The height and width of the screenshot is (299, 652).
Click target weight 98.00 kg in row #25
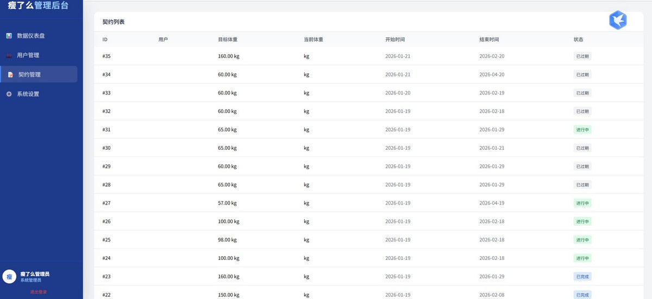tap(227, 240)
